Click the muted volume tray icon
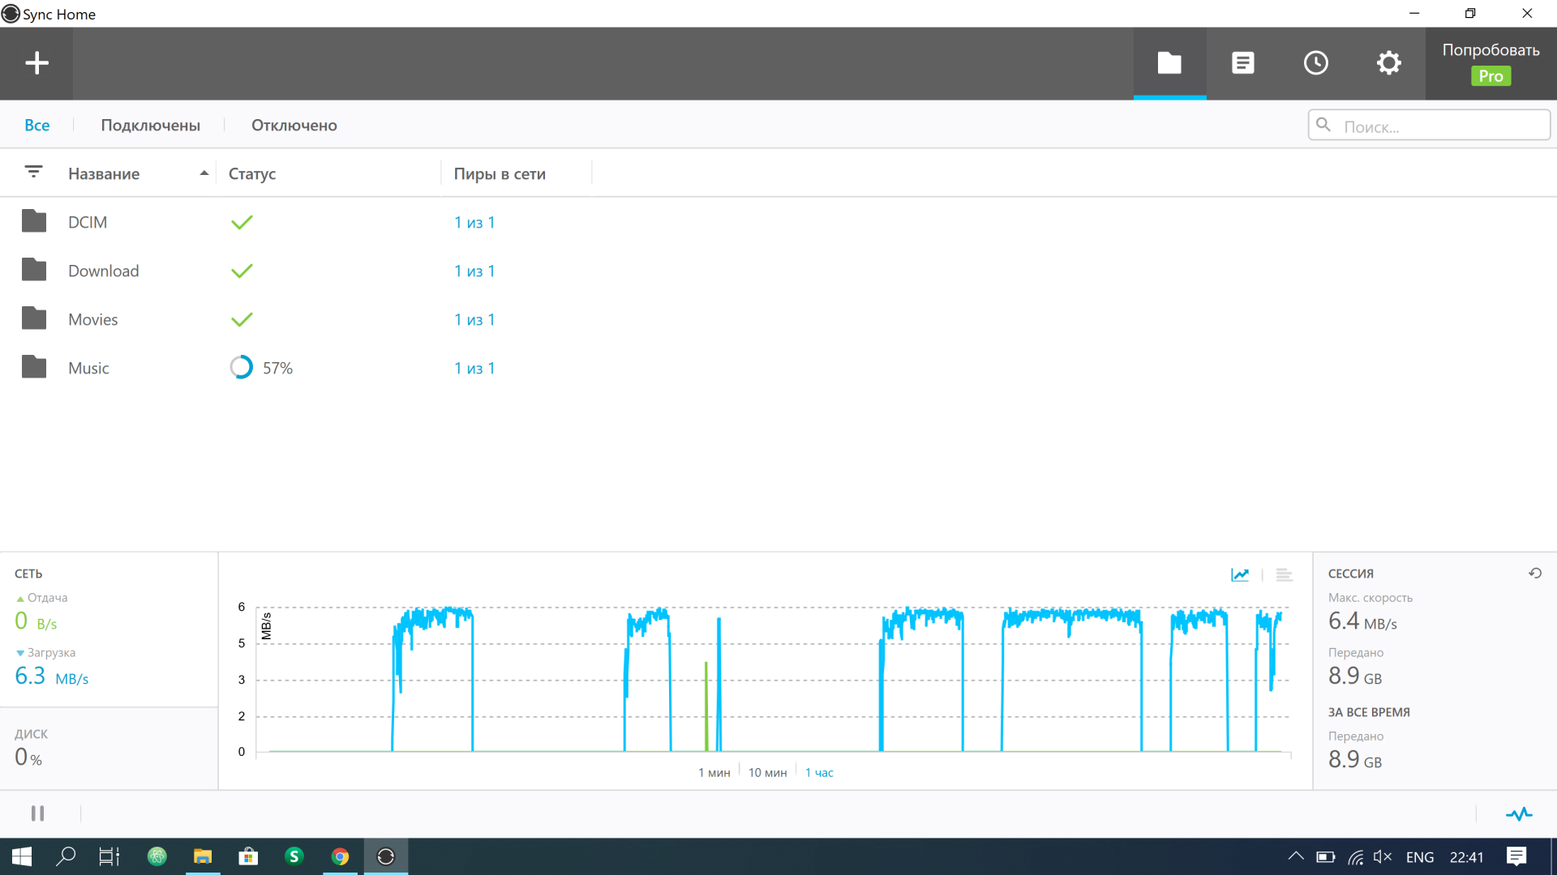Image resolution: width=1557 pixels, height=875 pixels. point(1383,856)
